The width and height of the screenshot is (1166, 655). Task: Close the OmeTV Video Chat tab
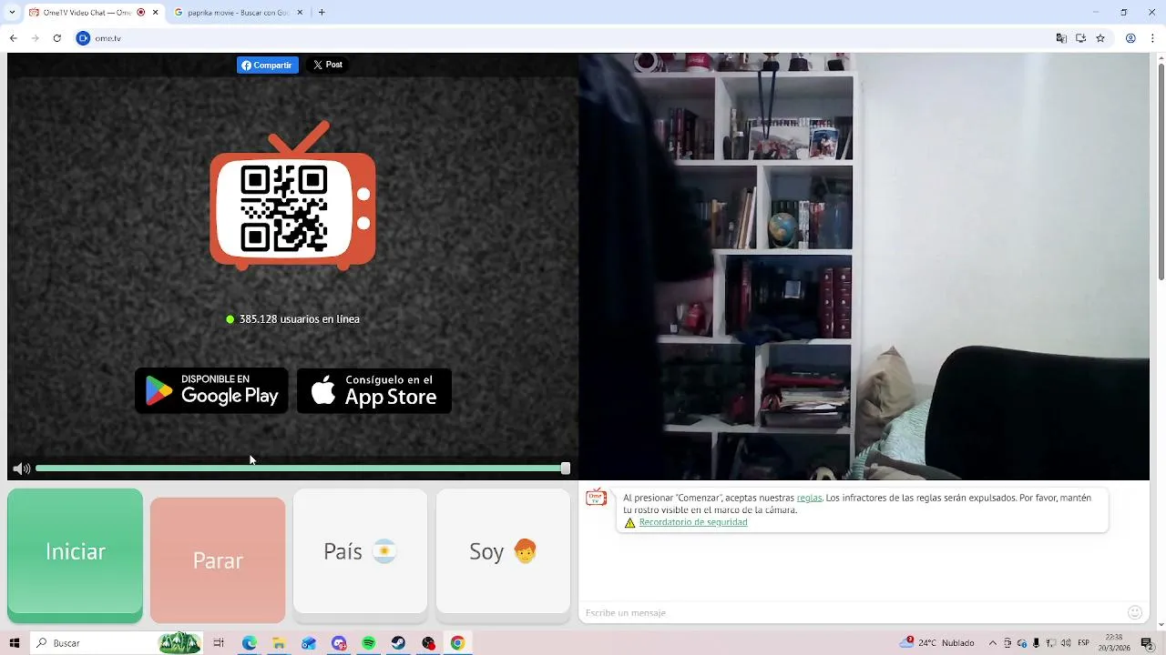pyautogui.click(x=156, y=13)
